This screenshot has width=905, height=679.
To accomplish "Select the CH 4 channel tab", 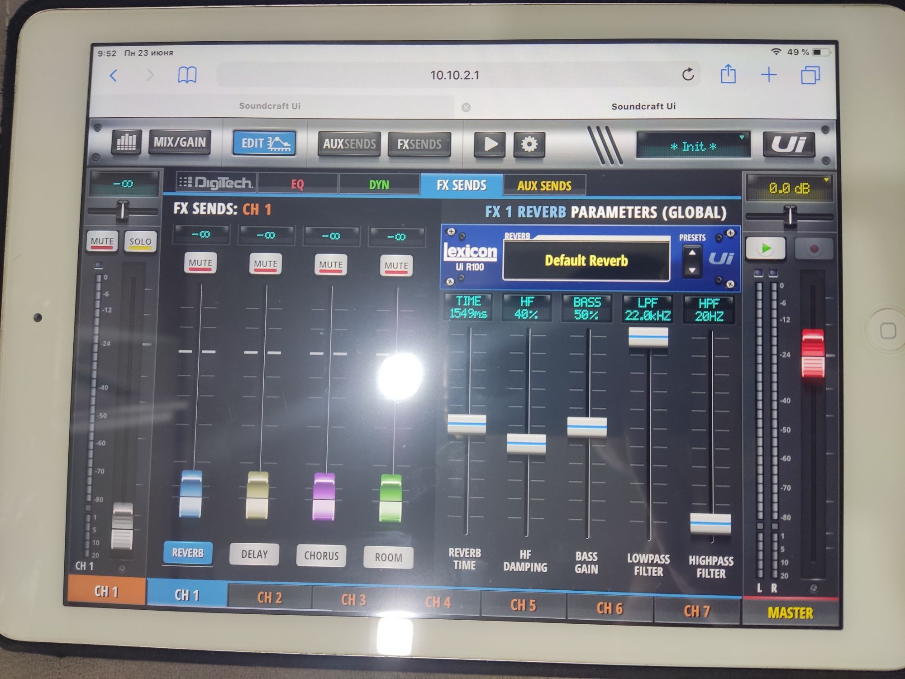I will pyautogui.click(x=438, y=602).
